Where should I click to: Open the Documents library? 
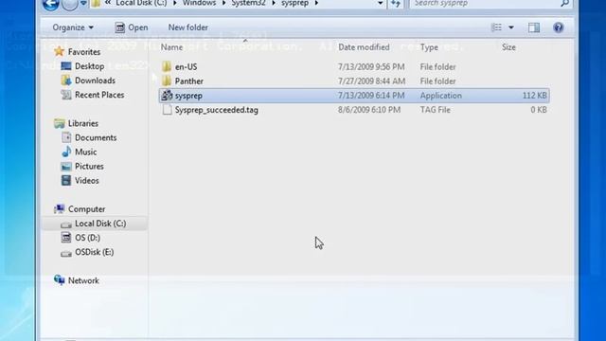click(96, 137)
